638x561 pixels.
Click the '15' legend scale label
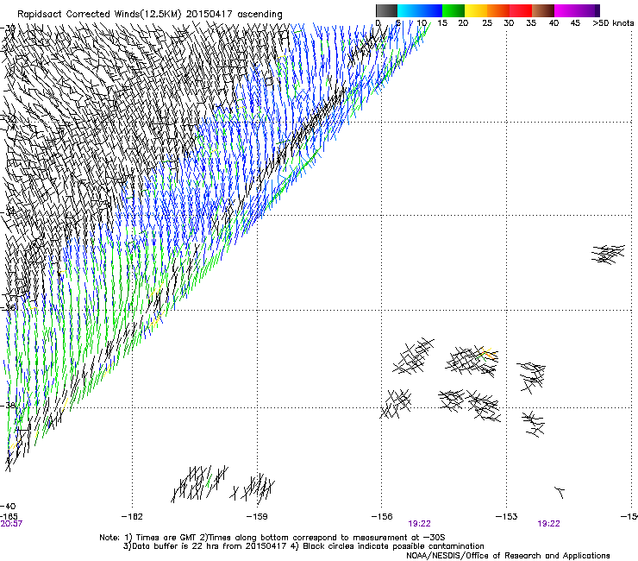pyautogui.click(x=442, y=23)
